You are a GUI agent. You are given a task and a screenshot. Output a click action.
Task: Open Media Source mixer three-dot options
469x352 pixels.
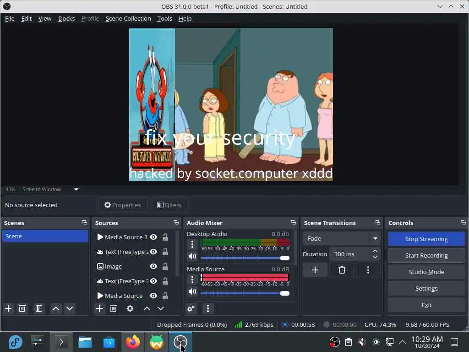[x=192, y=280]
